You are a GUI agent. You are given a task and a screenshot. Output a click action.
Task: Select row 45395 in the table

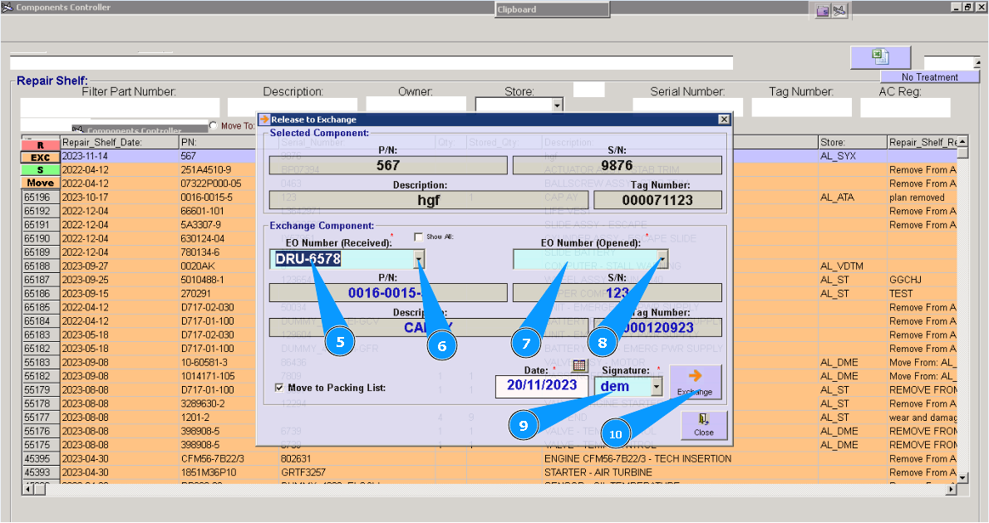(x=41, y=459)
